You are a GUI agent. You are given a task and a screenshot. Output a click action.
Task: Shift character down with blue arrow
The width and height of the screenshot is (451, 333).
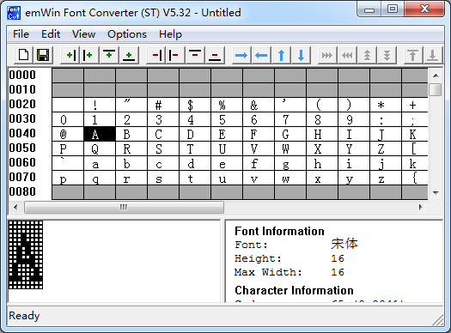click(x=302, y=55)
